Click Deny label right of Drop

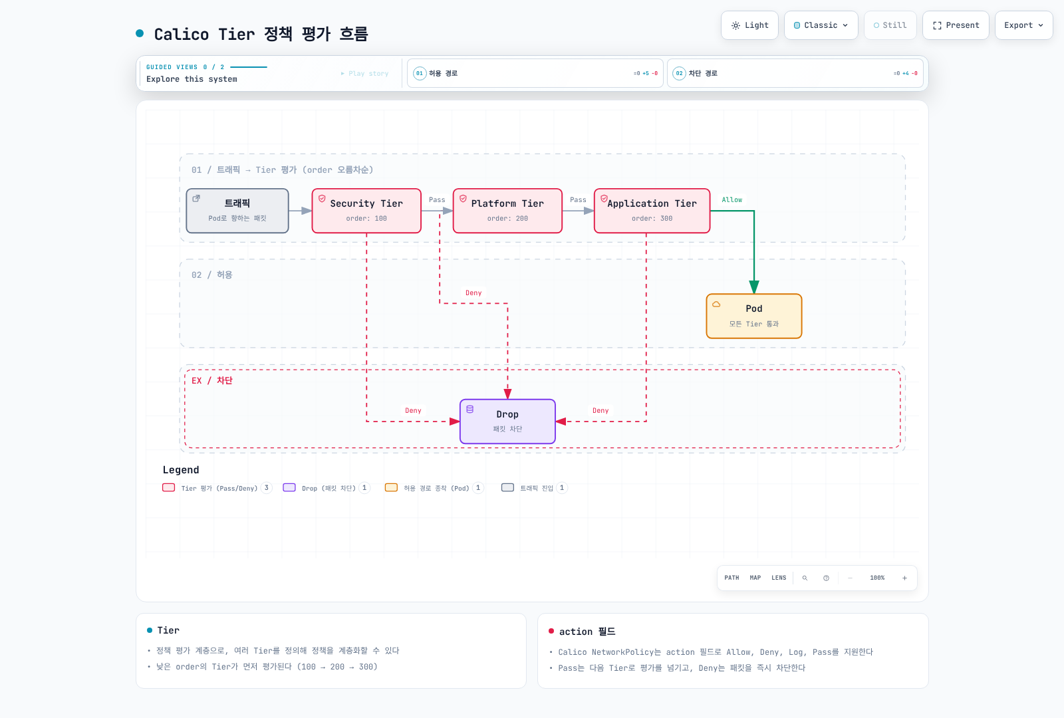[600, 411]
